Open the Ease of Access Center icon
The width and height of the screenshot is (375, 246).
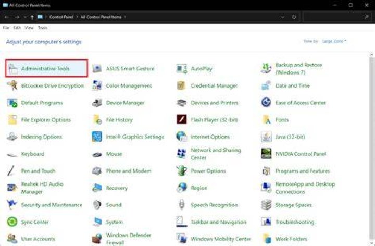click(266, 103)
